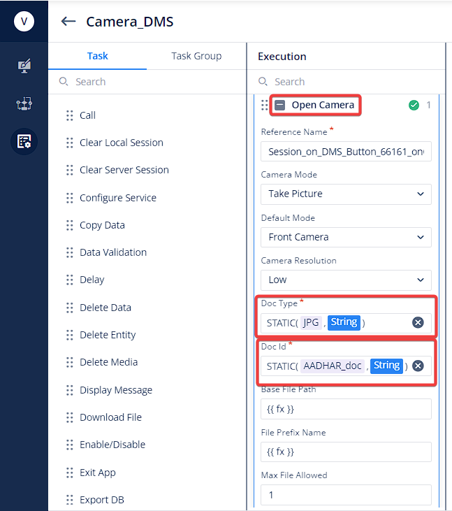Open the Default Mode Front Camera dropdown
Image resolution: width=452 pixels, height=511 pixels.
click(x=346, y=237)
